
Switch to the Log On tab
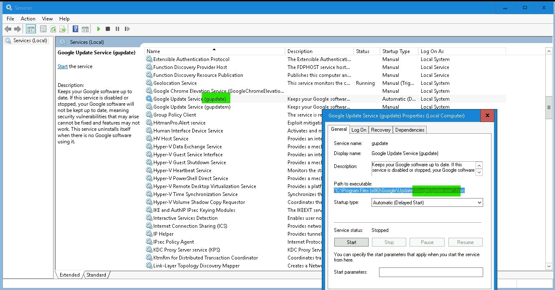(x=359, y=130)
